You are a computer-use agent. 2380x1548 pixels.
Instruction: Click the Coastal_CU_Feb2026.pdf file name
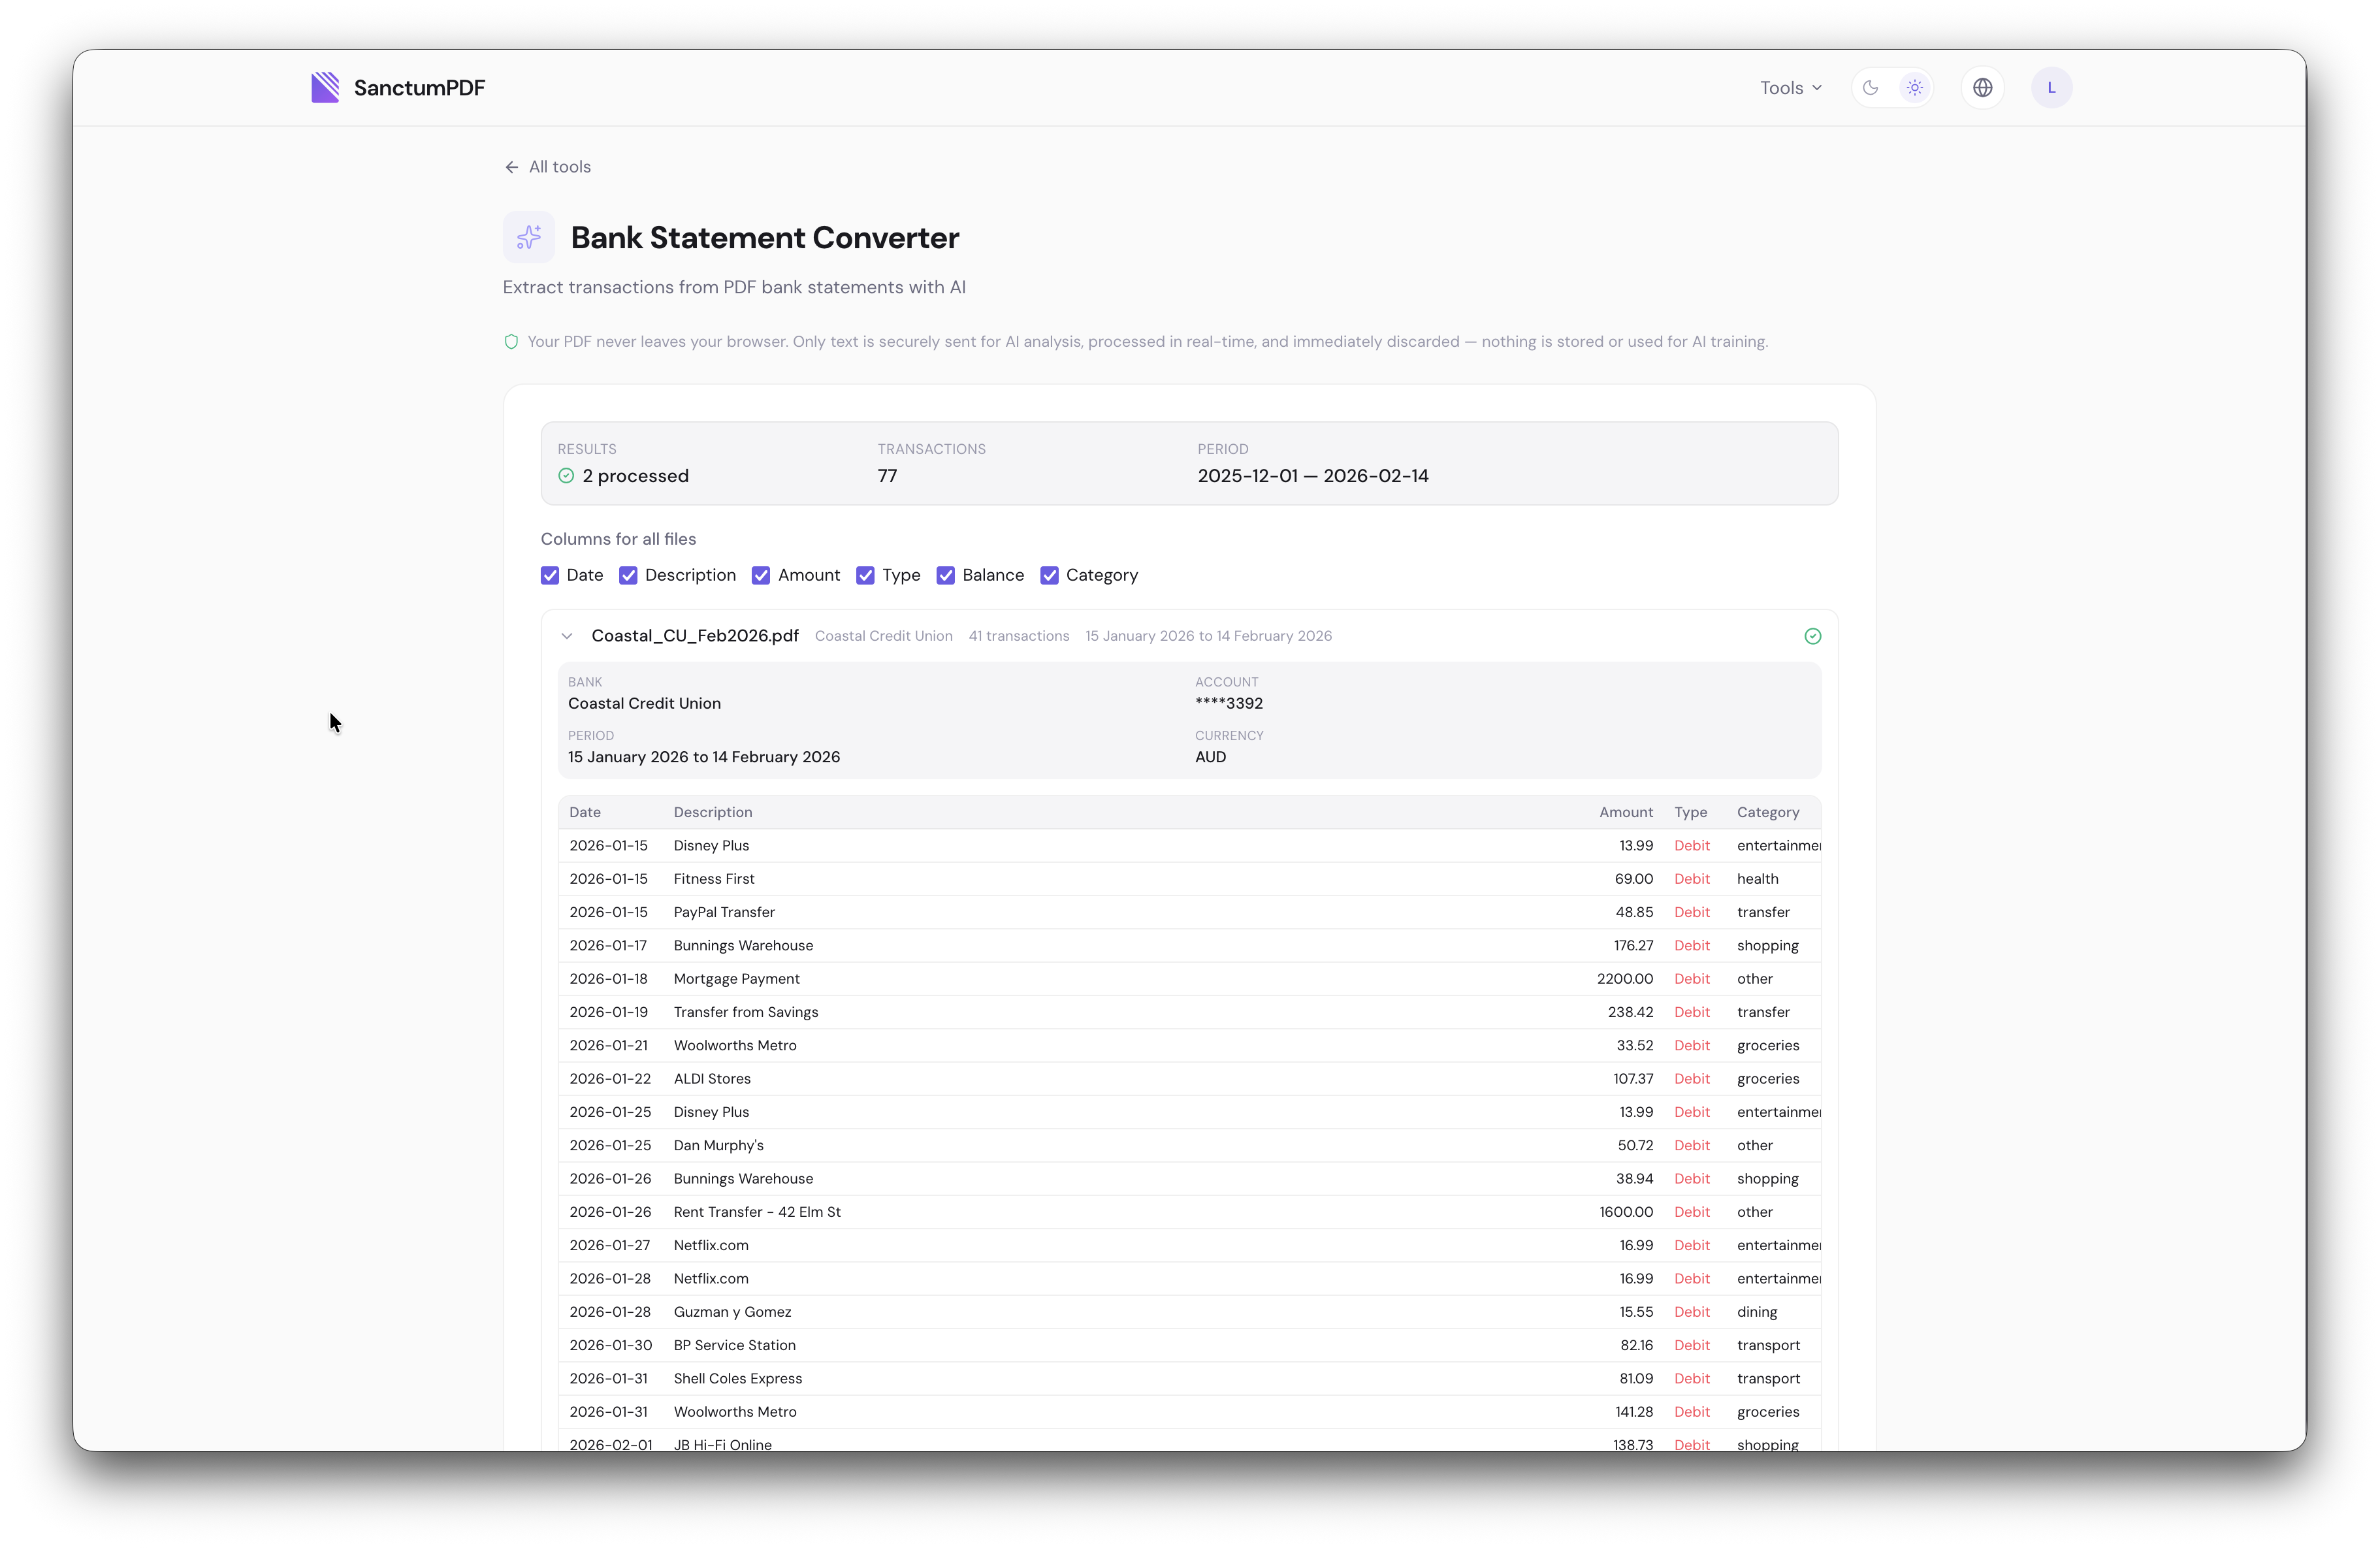click(695, 636)
